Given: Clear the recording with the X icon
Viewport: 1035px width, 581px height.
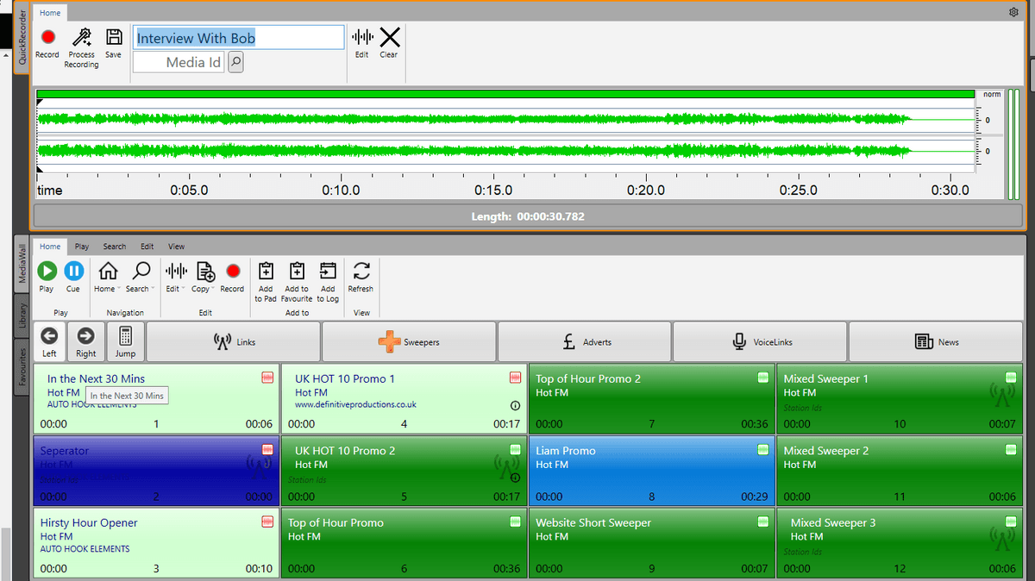Looking at the screenshot, I should point(389,38).
